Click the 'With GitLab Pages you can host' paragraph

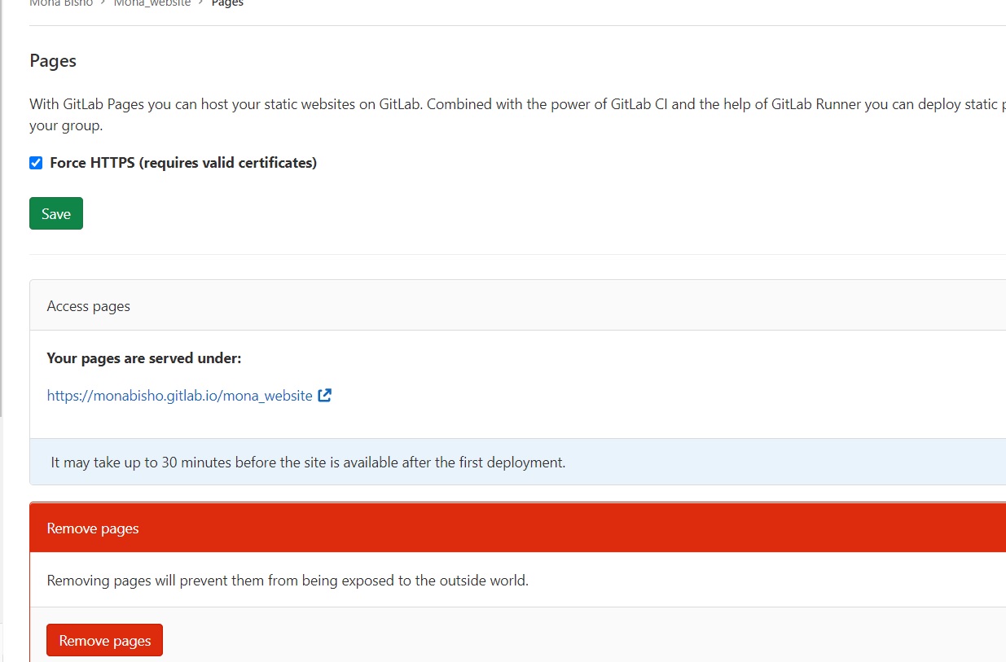coord(517,115)
